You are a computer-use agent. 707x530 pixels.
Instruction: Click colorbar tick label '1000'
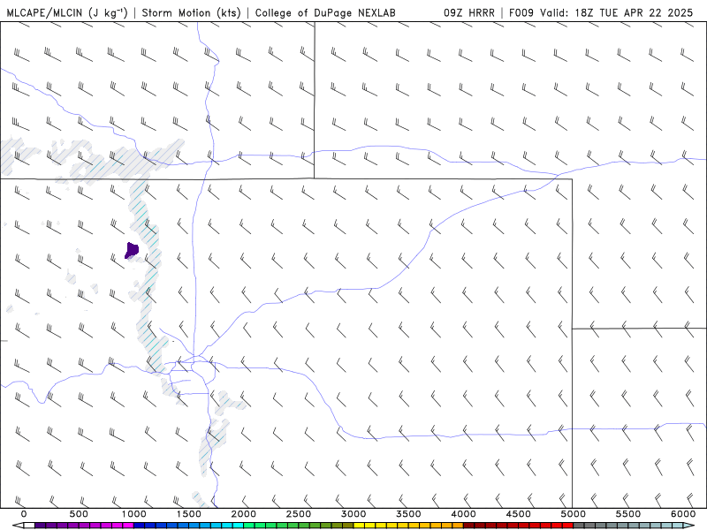134,514
